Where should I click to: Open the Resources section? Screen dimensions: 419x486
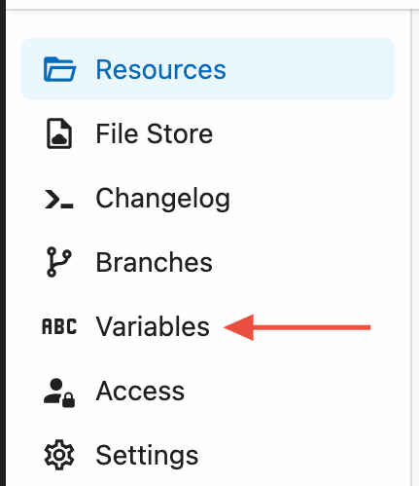160,69
